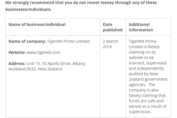
Task: Click the final word "supervision."
Action: [140, 112]
